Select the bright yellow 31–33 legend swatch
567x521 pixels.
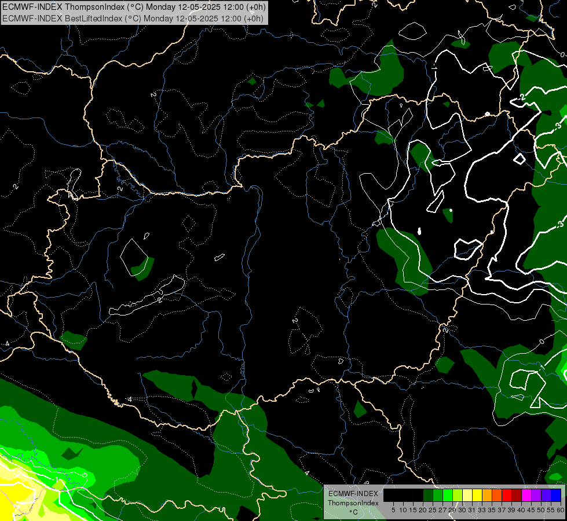tap(477, 495)
